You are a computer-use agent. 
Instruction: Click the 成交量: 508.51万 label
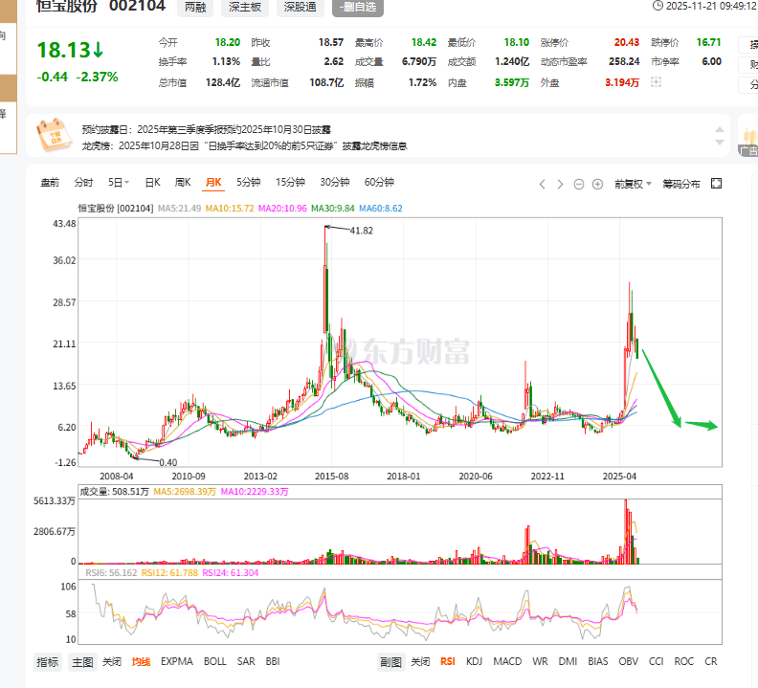point(114,492)
